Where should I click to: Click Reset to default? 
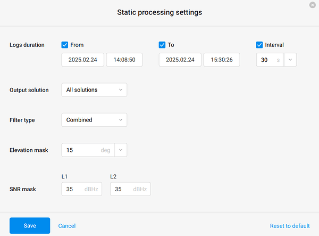tap(290, 226)
